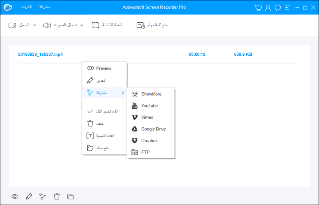This screenshot has width=319, height=205.
Task: Click the video camera record icon
Action: (12, 25)
